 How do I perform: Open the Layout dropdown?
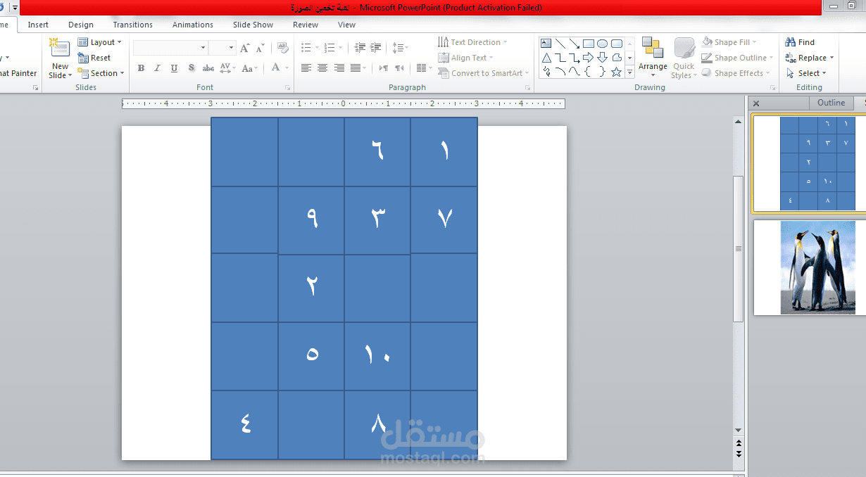click(x=100, y=42)
